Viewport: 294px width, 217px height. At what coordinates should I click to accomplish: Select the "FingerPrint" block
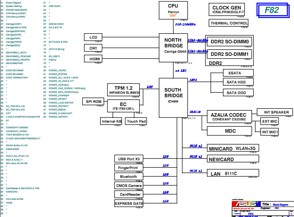[129, 167]
